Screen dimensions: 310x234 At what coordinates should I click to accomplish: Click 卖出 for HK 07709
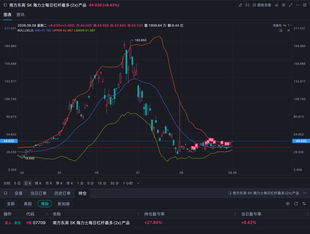click(18, 223)
